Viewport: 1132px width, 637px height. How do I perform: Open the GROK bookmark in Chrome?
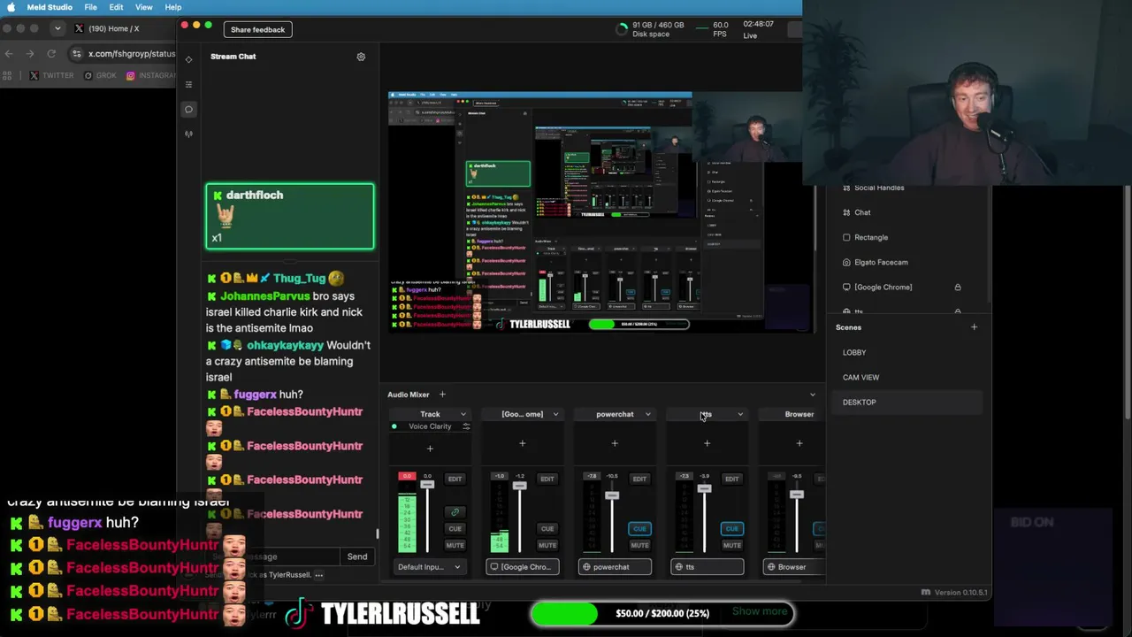(100, 75)
